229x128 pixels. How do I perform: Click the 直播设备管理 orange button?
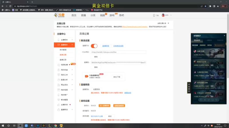coord(119,106)
